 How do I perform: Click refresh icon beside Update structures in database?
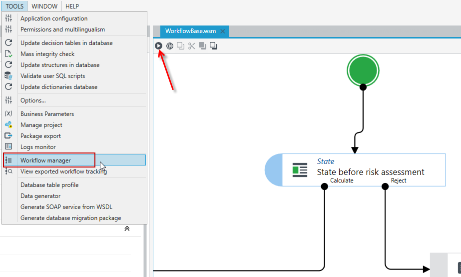pos(8,64)
